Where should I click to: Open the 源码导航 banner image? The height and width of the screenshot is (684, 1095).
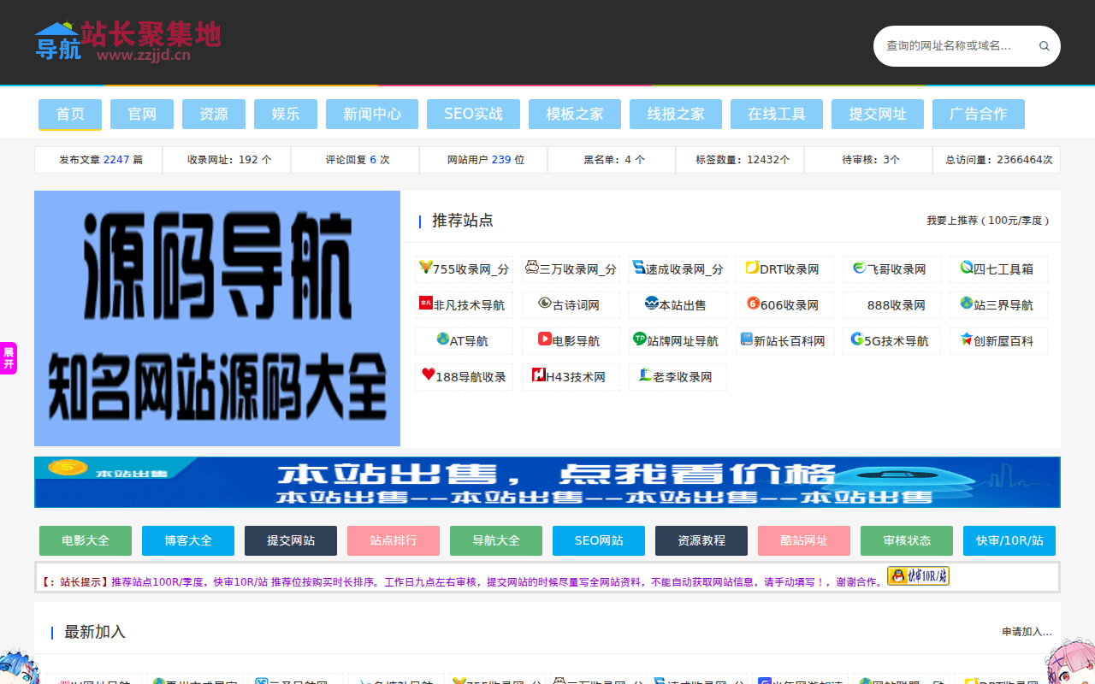point(217,318)
